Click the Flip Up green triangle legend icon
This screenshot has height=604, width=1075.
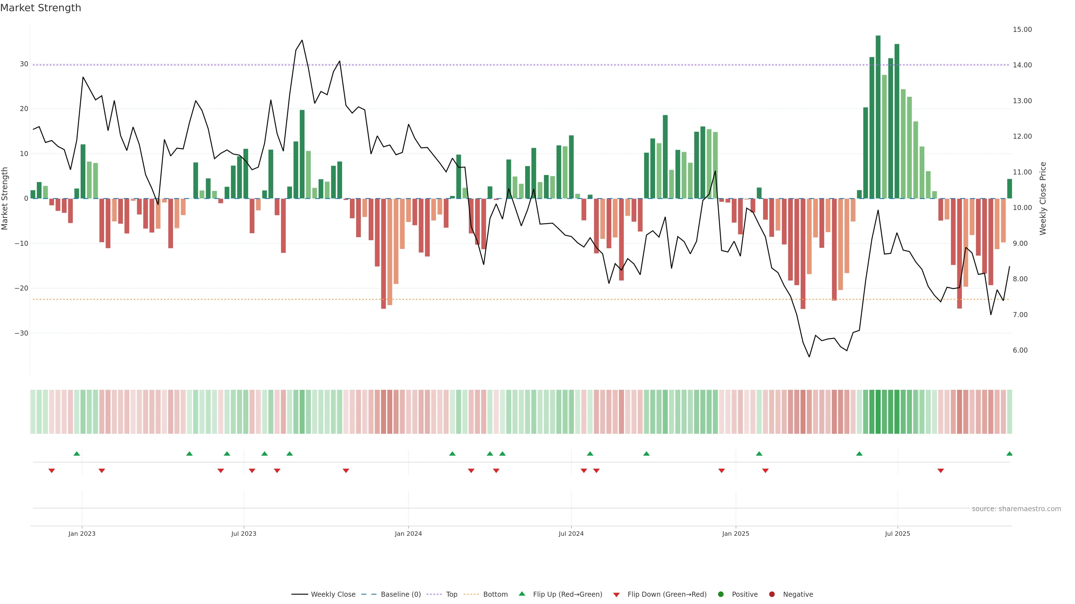click(x=522, y=594)
